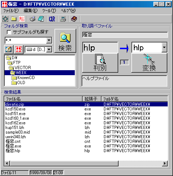Expand the *.* file filter dropdown
Image resolution: width=173 pixels, height=176 pixels.
[49, 40]
